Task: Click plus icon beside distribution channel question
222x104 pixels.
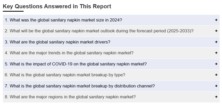Action: point(216,86)
